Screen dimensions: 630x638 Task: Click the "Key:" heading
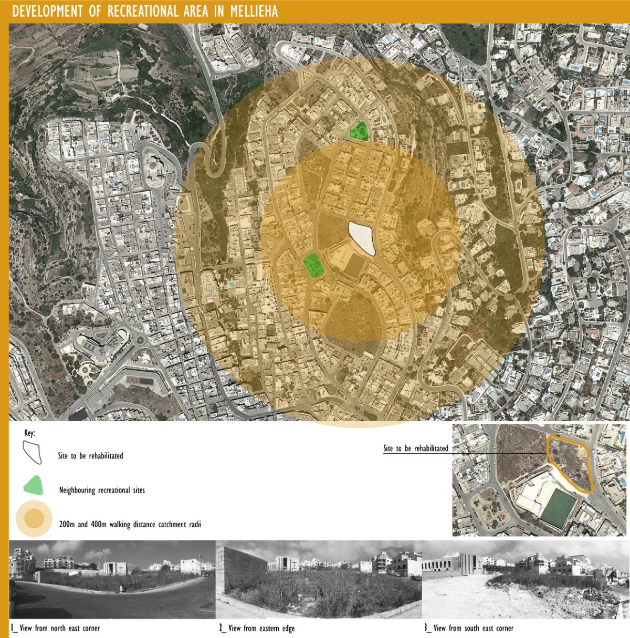point(30,434)
